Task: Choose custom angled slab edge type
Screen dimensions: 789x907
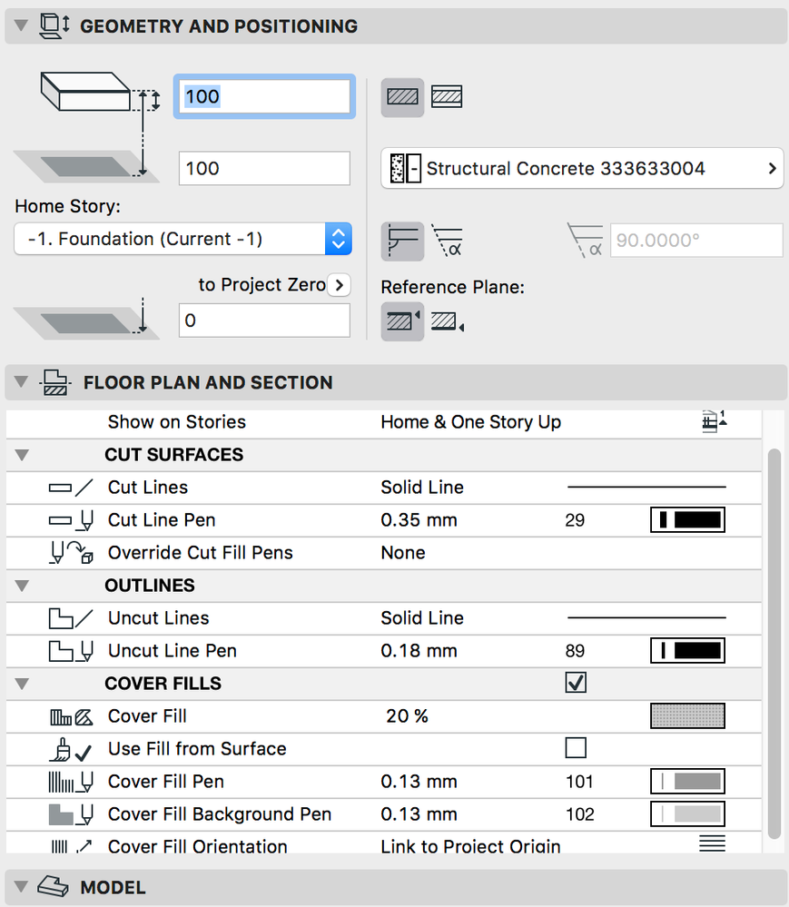Action: pyautogui.click(x=448, y=242)
